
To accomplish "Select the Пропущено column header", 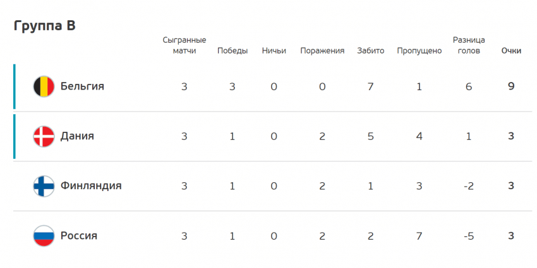I will [x=419, y=51].
